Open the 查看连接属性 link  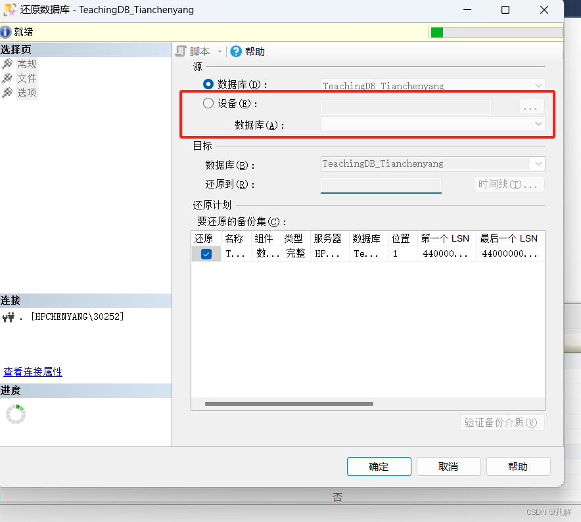point(33,372)
